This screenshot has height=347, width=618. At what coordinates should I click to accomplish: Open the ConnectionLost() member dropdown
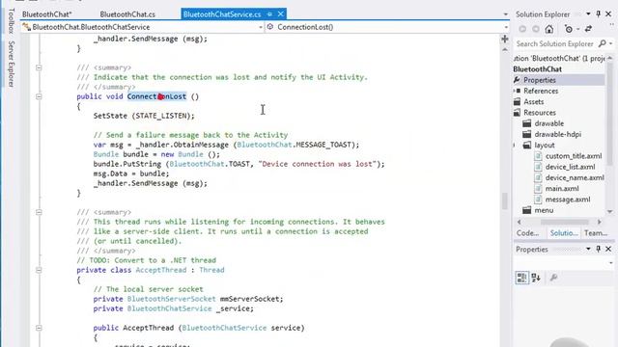click(506, 27)
